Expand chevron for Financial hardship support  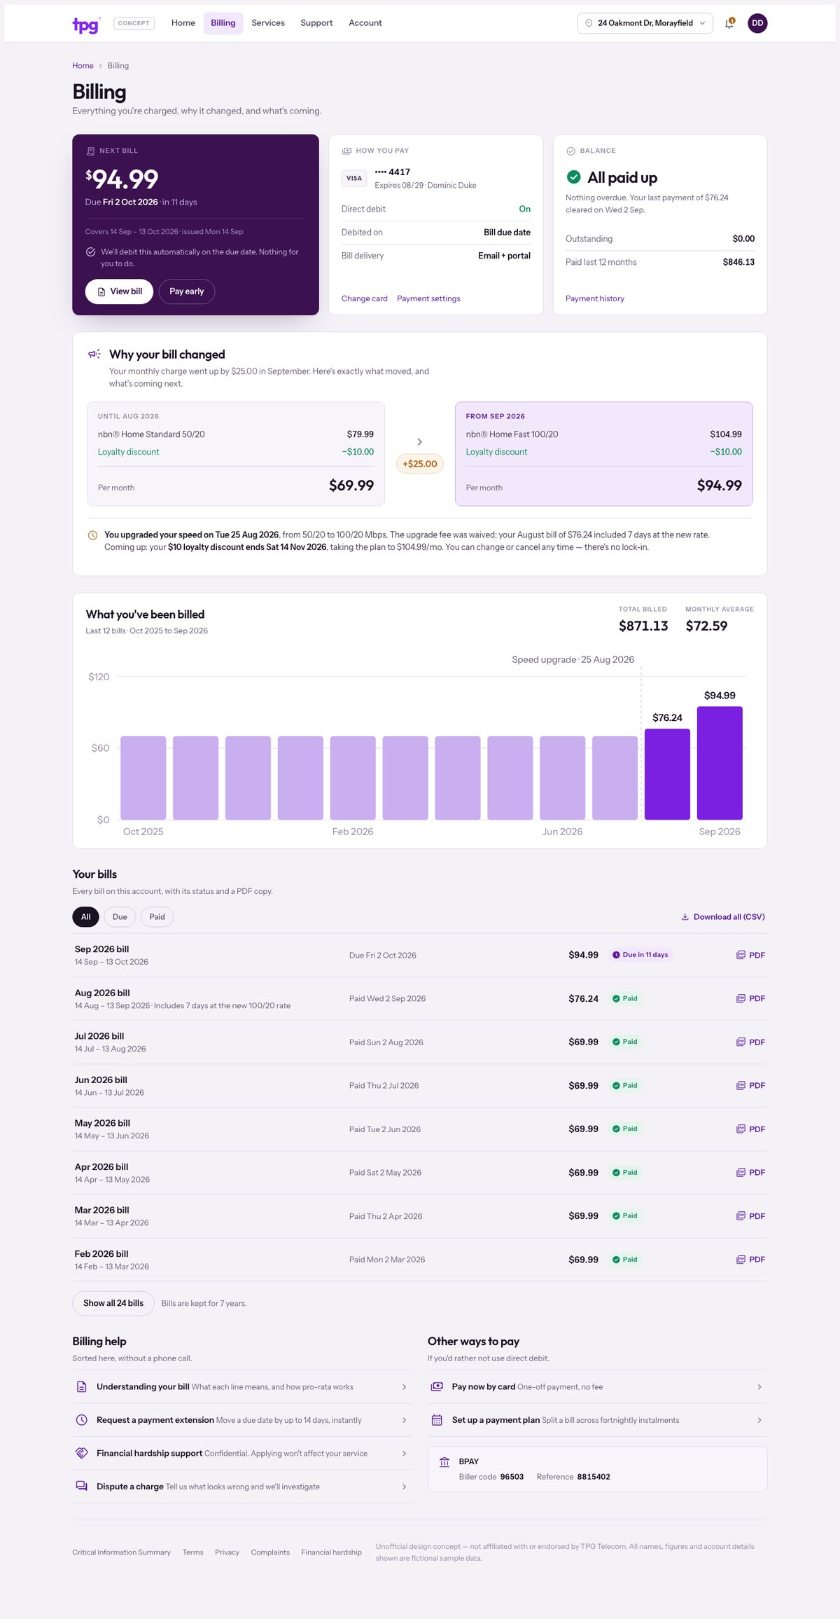(405, 1454)
